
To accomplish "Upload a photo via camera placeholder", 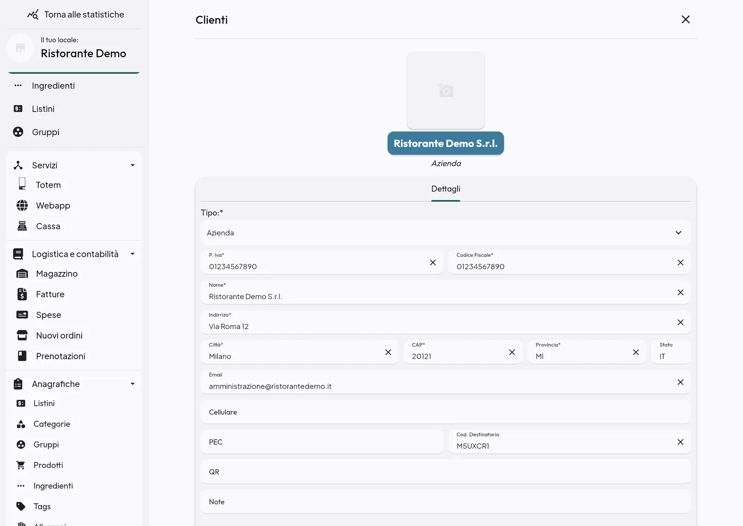I will [x=446, y=90].
